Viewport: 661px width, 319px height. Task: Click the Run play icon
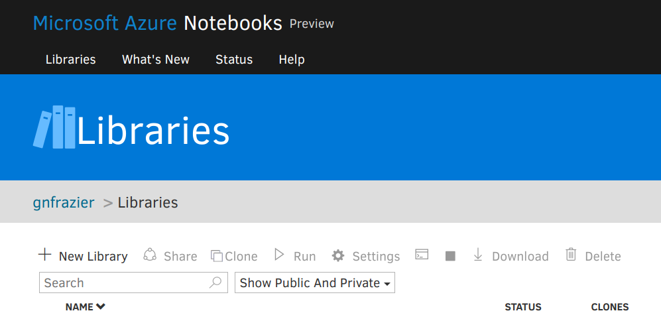point(278,255)
